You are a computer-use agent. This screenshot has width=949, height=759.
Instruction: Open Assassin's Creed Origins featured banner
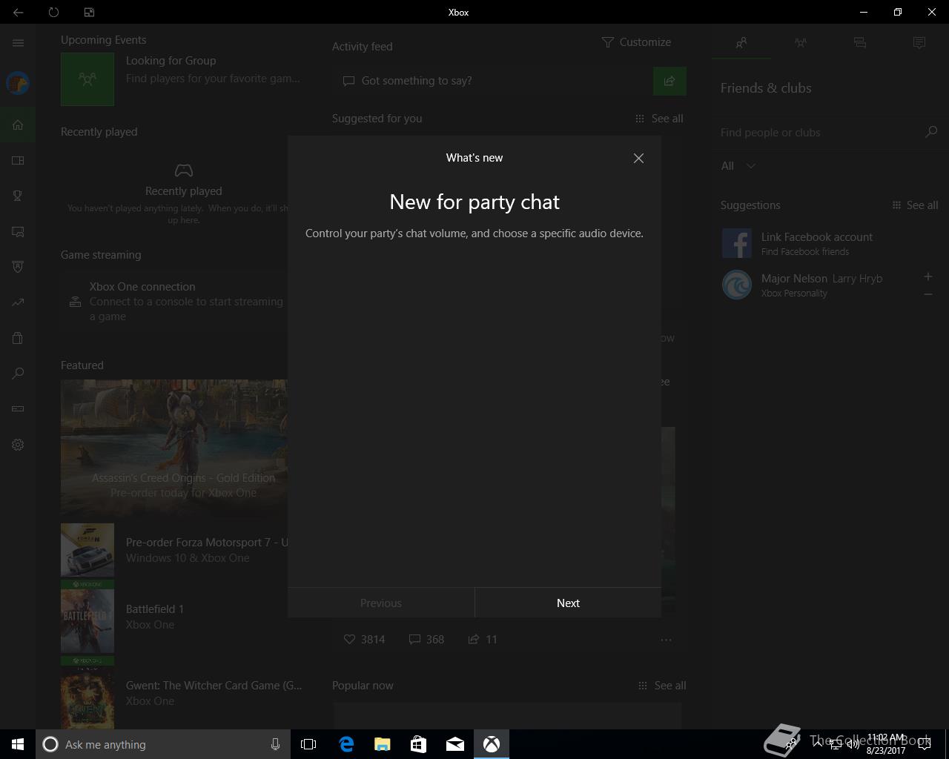(174, 448)
